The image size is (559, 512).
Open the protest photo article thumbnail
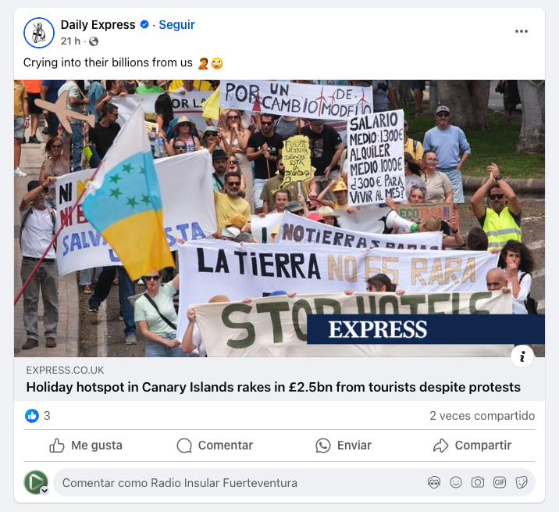pos(279,218)
